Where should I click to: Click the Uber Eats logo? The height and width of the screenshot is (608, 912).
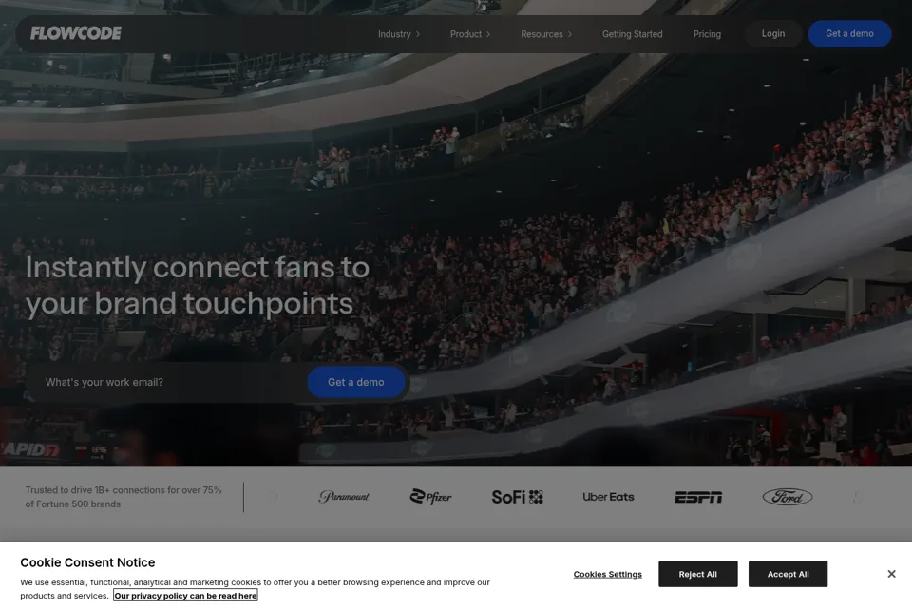click(x=608, y=497)
